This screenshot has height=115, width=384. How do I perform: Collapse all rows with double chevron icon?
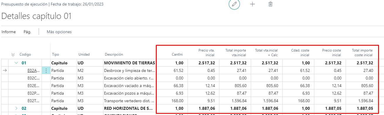click(13, 54)
